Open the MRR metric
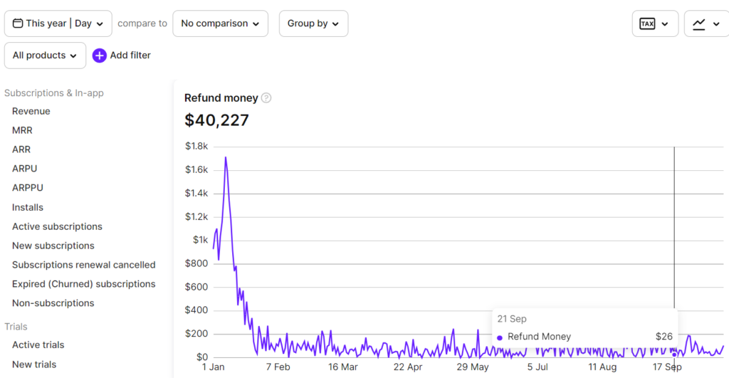Image resolution: width=729 pixels, height=378 pixels. point(22,130)
